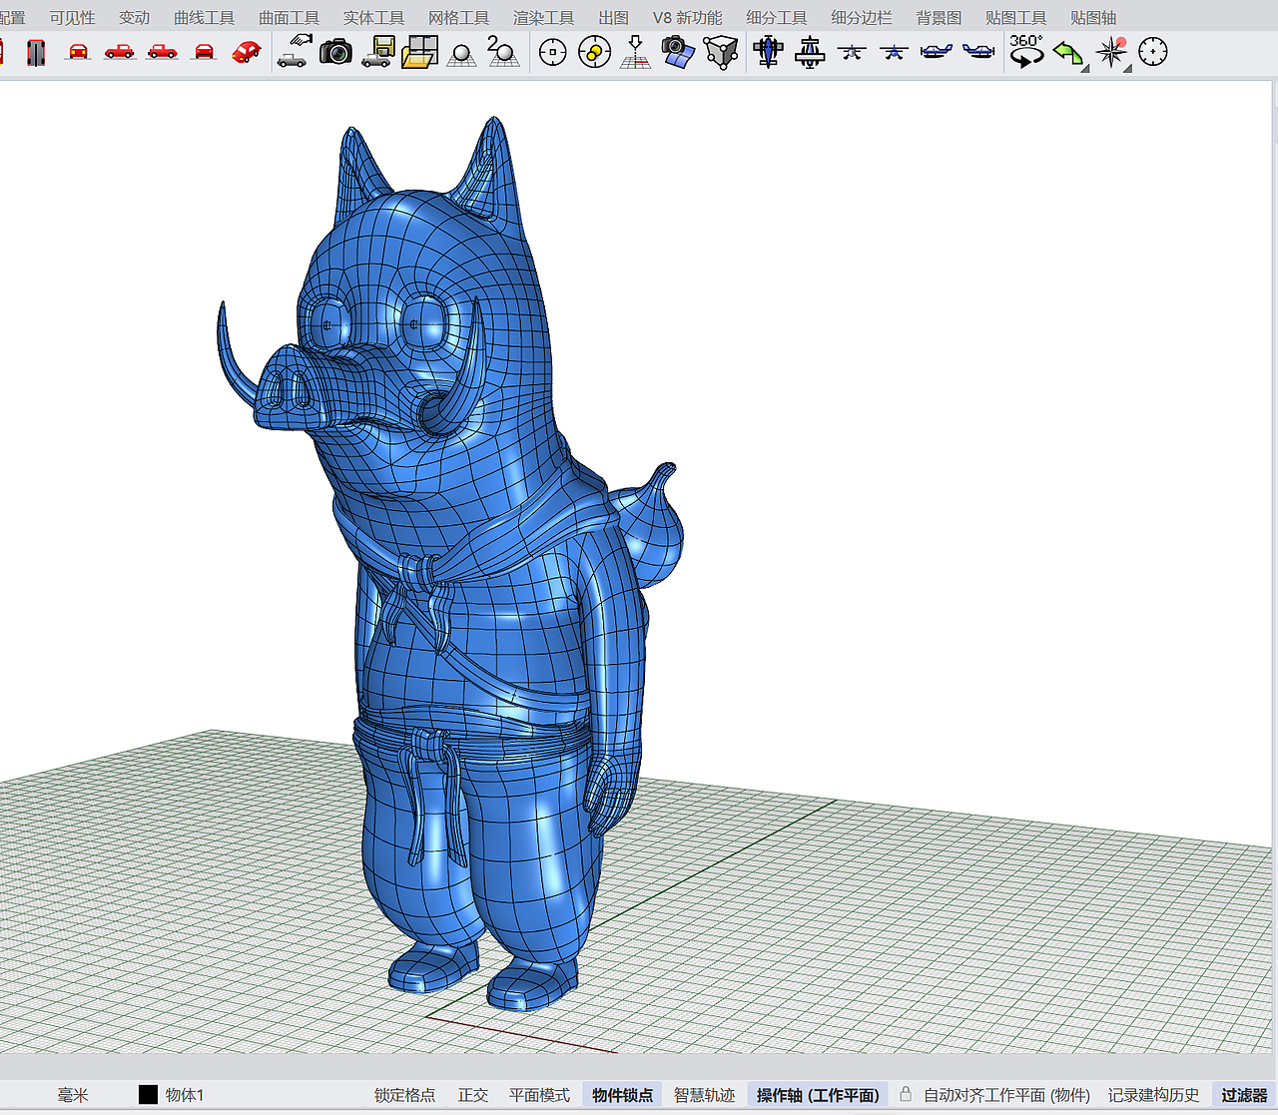Image resolution: width=1278 pixels, height=1115 pixels.
Task: Open the 曲线工具 tab
Action: click(204, 18)
